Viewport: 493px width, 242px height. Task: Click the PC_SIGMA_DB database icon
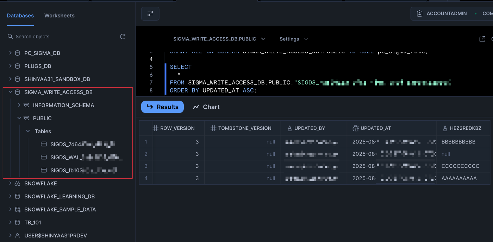pyautogui.click(x=17, y=53)
